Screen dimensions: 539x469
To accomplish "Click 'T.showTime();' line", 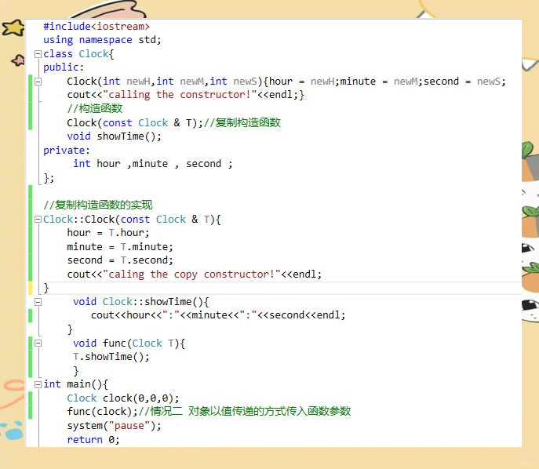I will click(111, 357).
